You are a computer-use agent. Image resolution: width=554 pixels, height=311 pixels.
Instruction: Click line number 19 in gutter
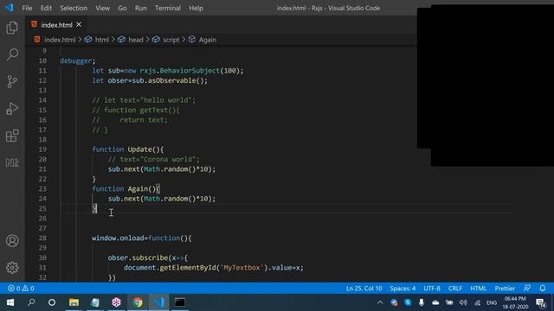point(42,149)
